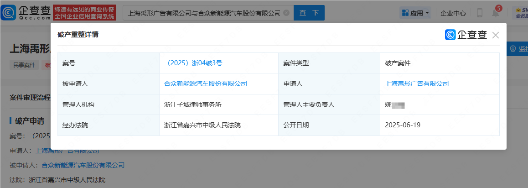Click 合众新能源汽车股份有限公司 link under 破产申请

[83, 165]
